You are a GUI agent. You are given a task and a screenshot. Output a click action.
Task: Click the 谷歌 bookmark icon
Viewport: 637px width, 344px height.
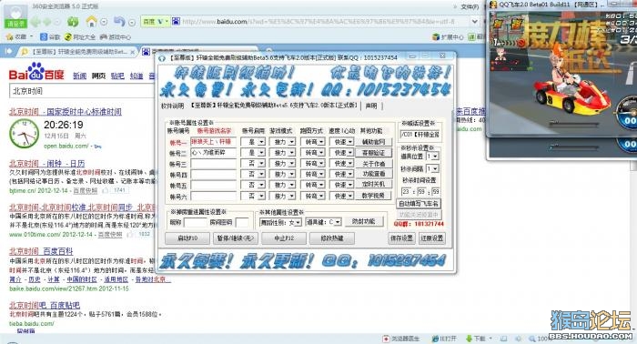click(x=44, y=37)
